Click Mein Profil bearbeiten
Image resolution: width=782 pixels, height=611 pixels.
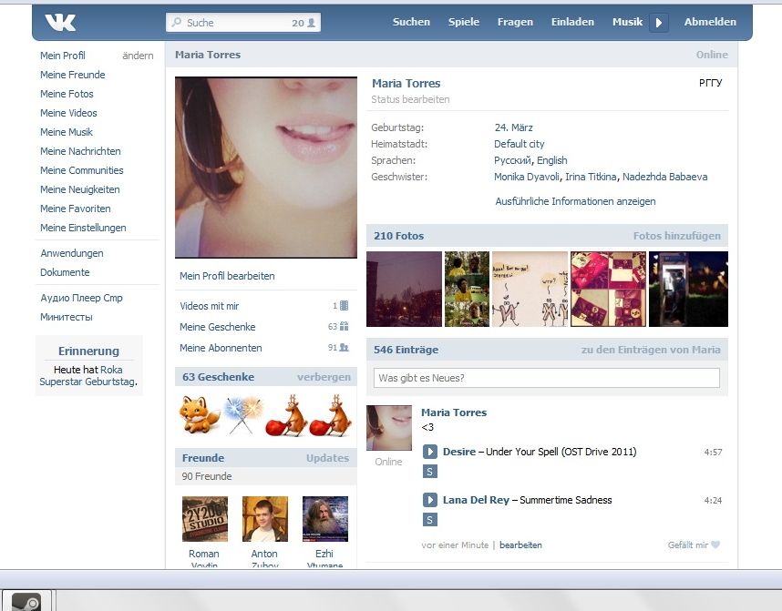227,276
